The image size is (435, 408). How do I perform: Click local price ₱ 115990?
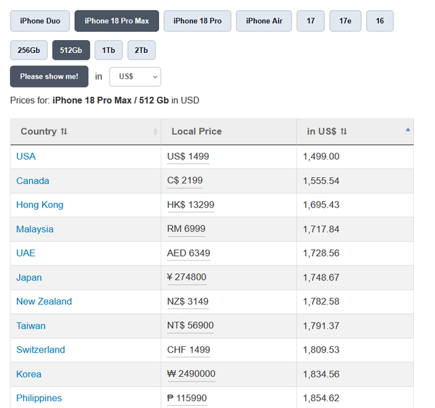(x=187, y=398)
